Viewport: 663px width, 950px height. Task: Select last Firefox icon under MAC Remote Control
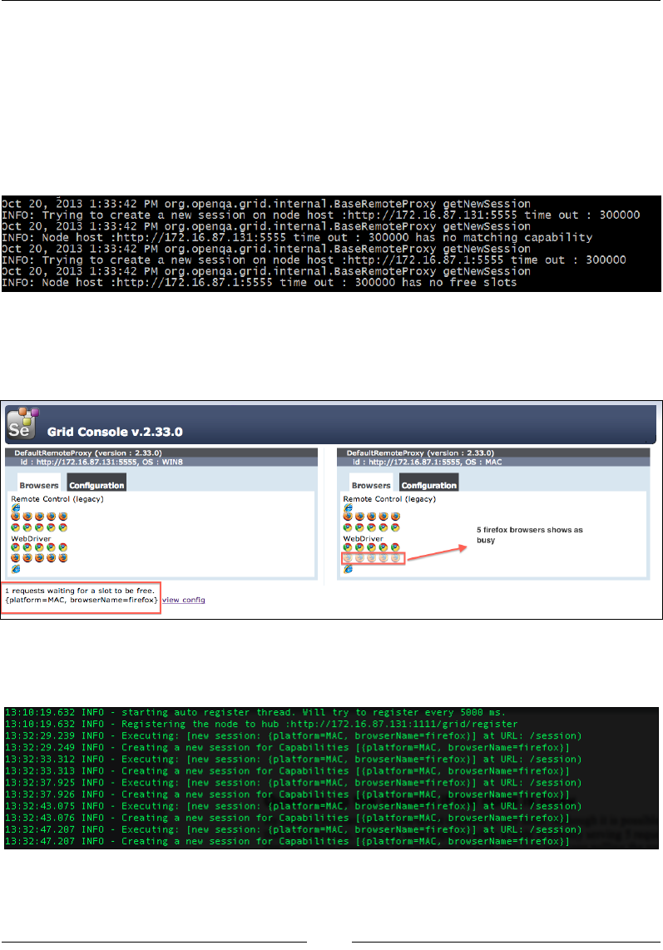(395, 517)
